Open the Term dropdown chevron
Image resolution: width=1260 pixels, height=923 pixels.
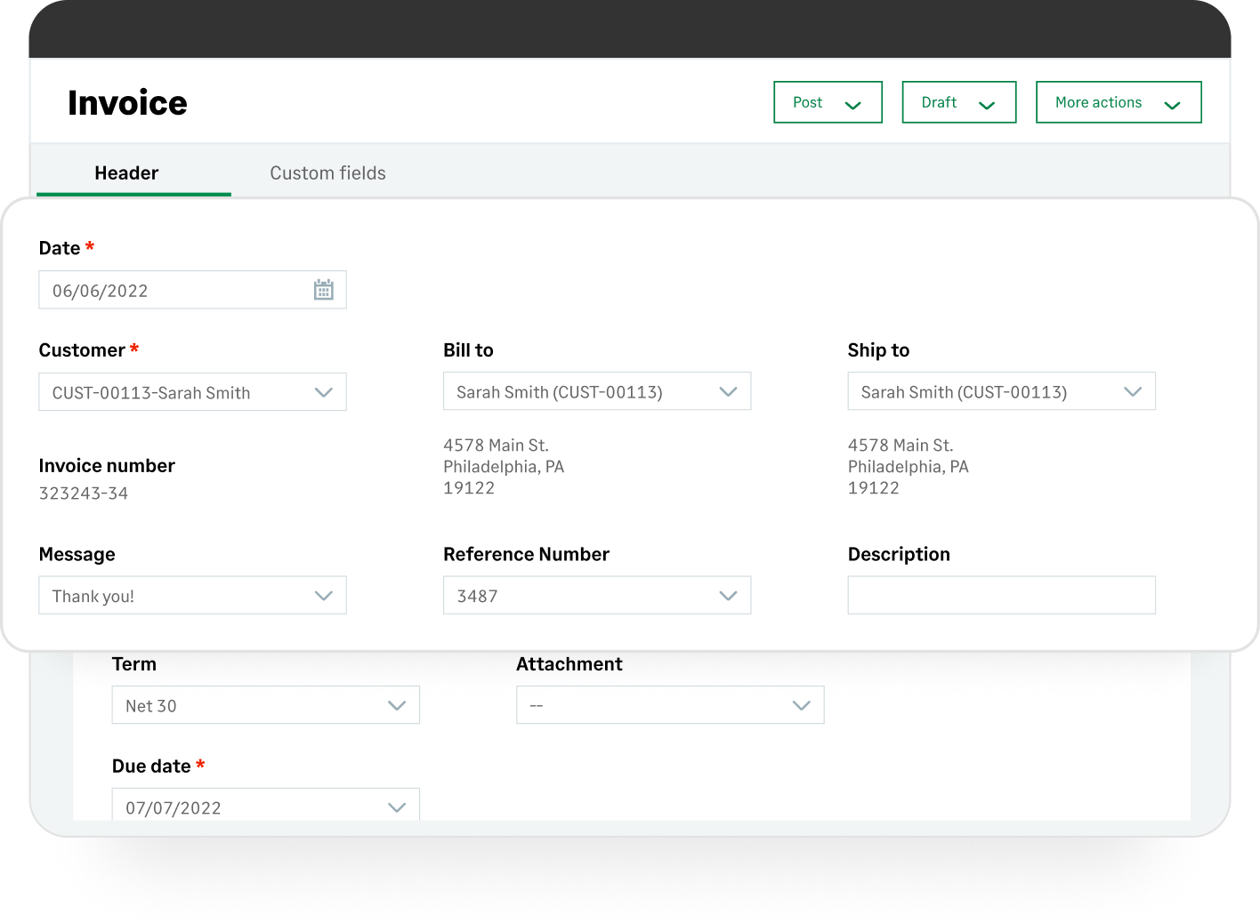click(397, 705)
